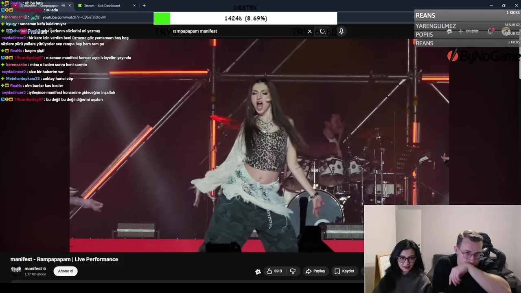This screenshot has height=293, width=521.
Task: Click chat message 'başım şişti'
Action: tap(34, 51)
